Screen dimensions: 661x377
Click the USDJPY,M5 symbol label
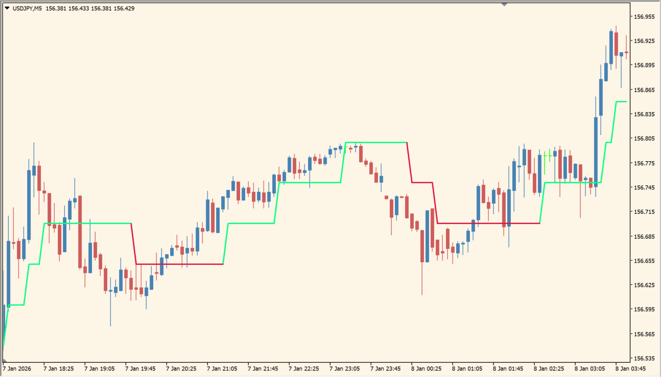click(x=28, y=8)
